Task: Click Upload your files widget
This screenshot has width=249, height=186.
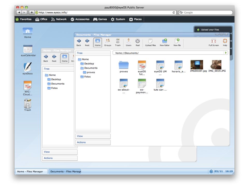Action: [x=213, y=30]
